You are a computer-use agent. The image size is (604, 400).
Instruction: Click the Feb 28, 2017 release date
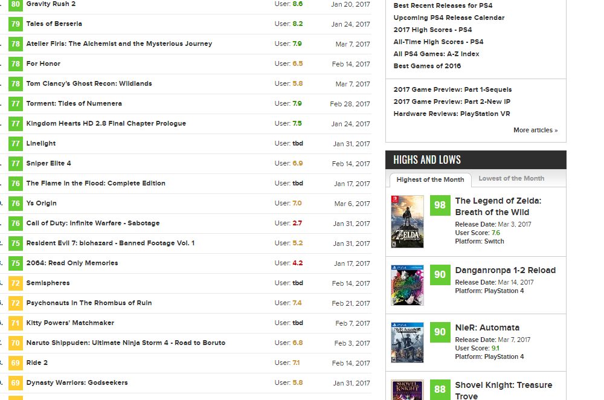(x=350, y=104)
